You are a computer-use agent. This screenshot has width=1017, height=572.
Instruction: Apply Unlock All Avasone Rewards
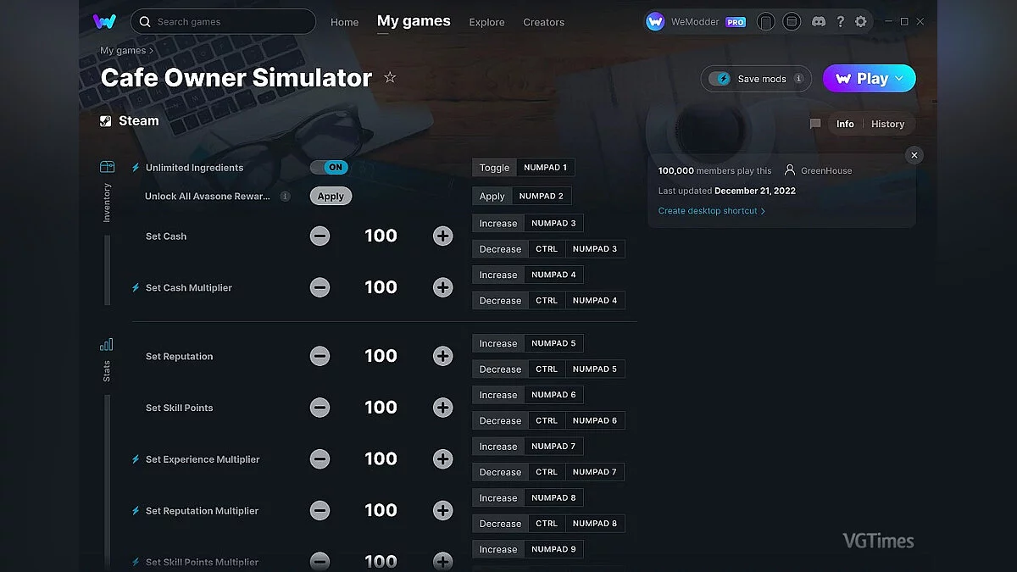click(x=331, y=196)
